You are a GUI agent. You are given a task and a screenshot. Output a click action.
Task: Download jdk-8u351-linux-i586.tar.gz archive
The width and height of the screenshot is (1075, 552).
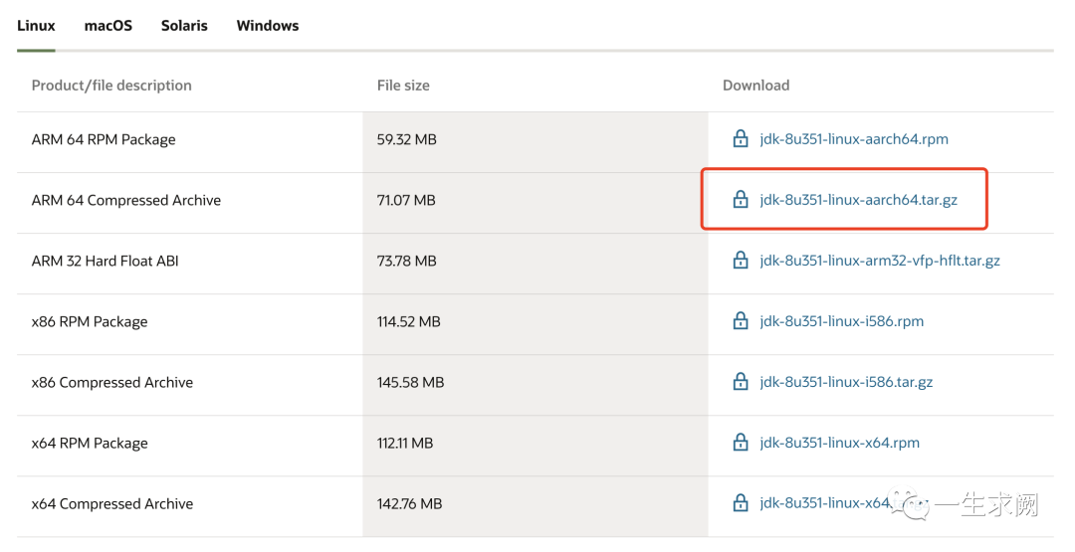846,382
